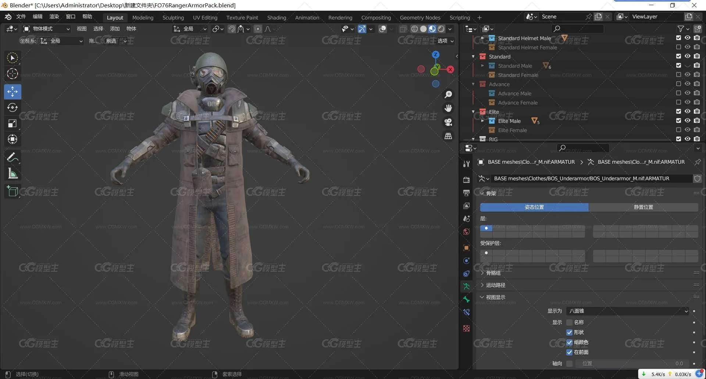The height and width of the screenshot is (379, 706).
Task: Switch to material preview shading
Action: pyautogui.click(x=432, y=29)
